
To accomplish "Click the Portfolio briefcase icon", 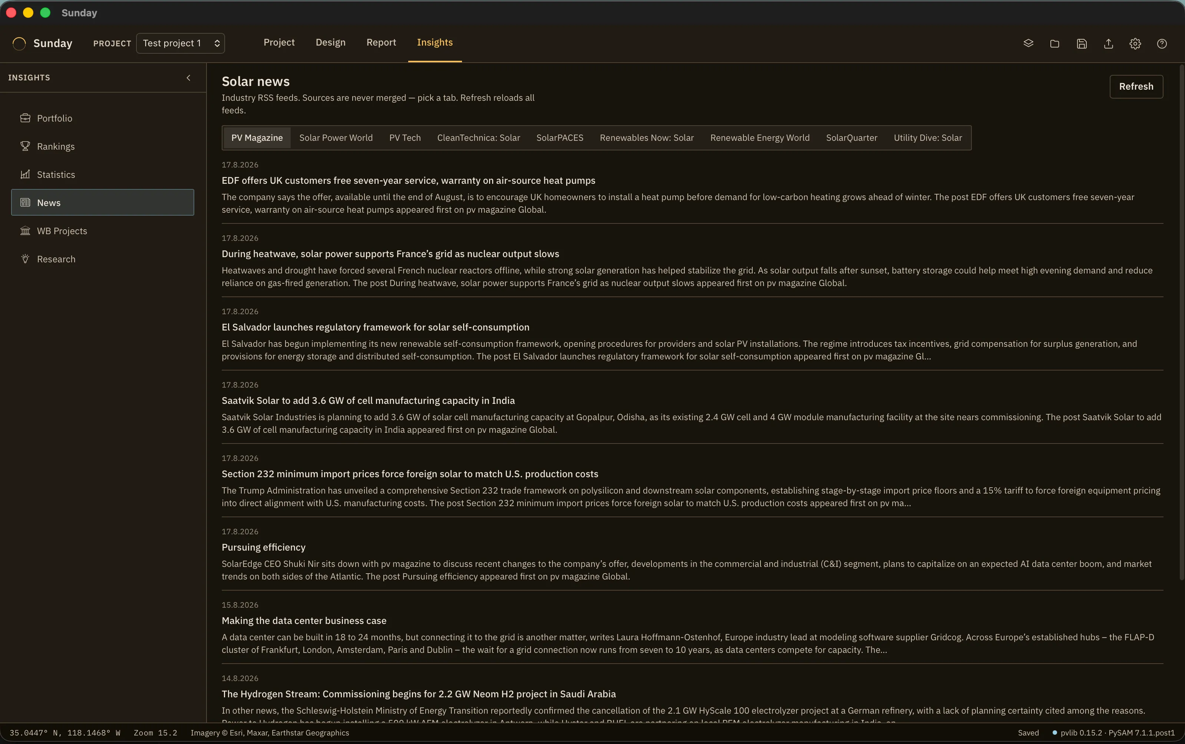I will (x=25, y=118).
